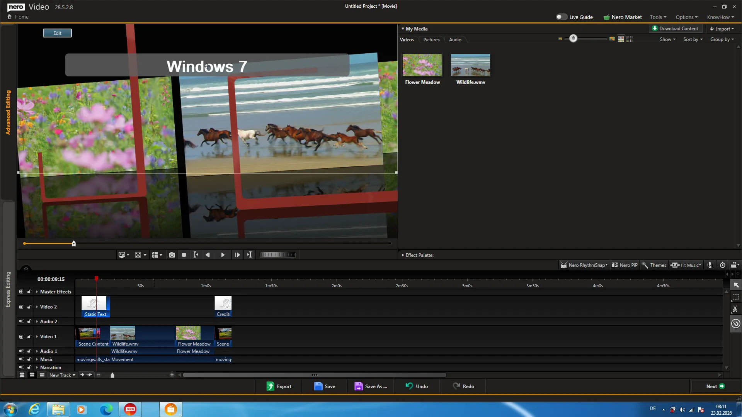
Task: Activate the marquee selection tool
Action: coord(735,297)
